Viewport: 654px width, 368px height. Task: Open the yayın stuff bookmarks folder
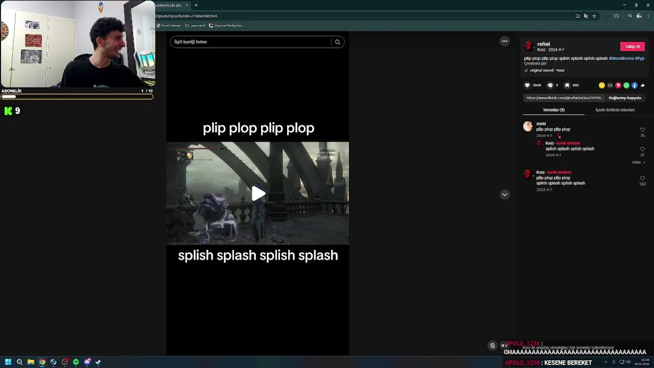[195, 26]
